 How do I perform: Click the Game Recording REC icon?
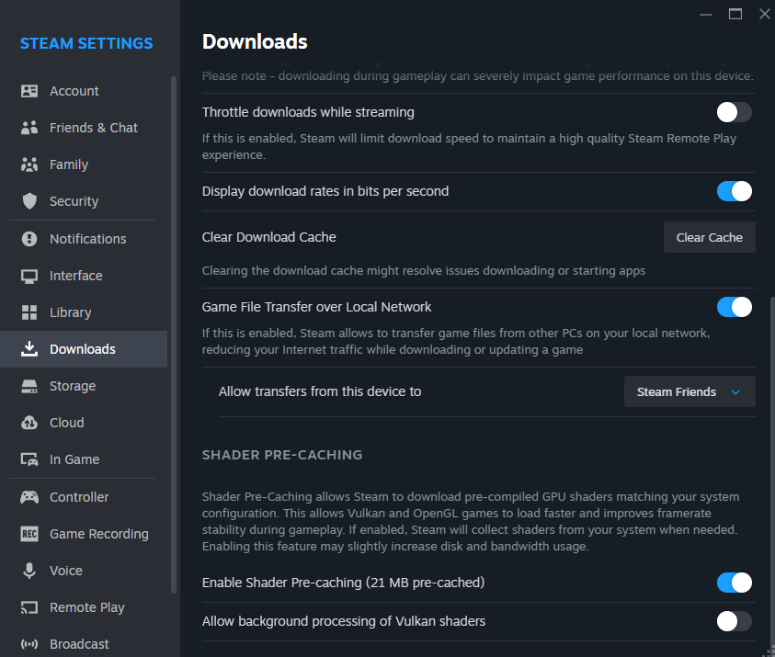(x=29, y=534)
